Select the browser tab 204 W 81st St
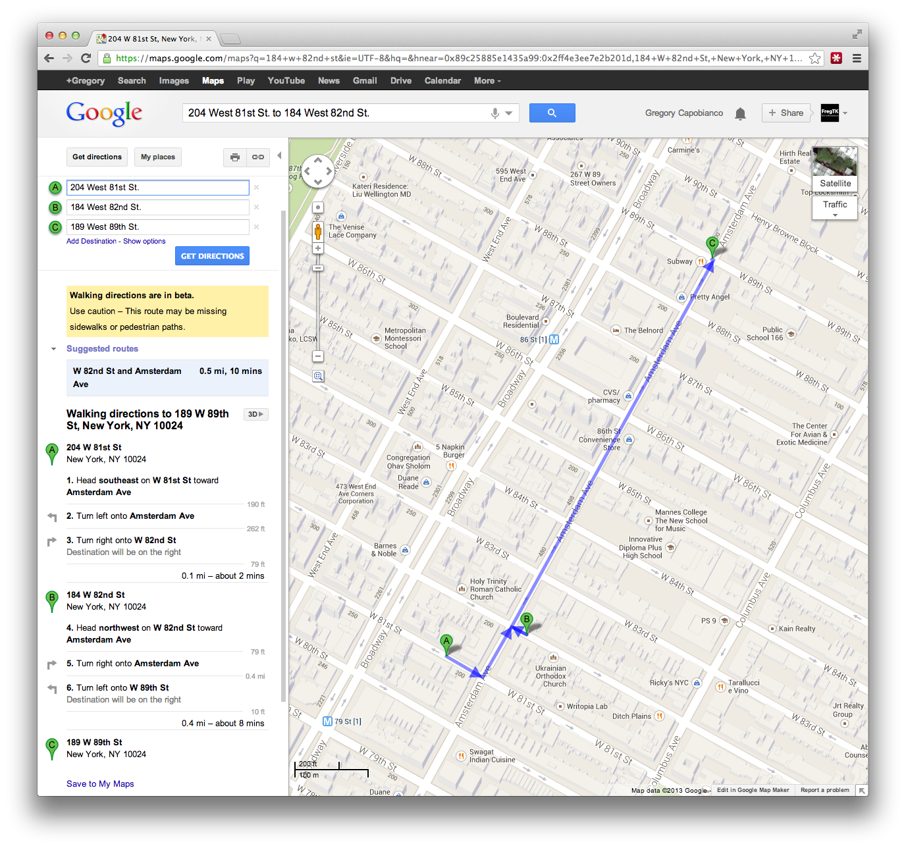Viewport: 906px width, 848px height. coord(153,39)
